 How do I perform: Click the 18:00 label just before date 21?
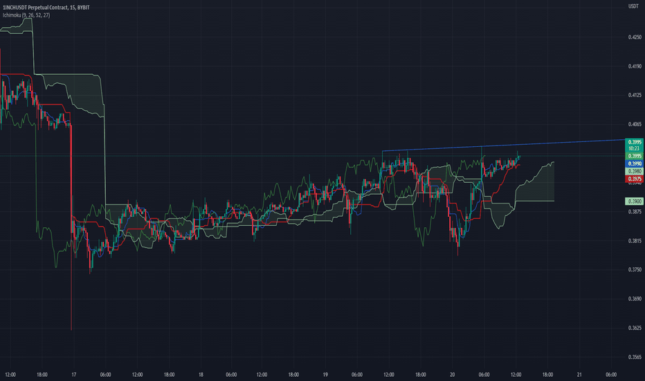(547, 375)
